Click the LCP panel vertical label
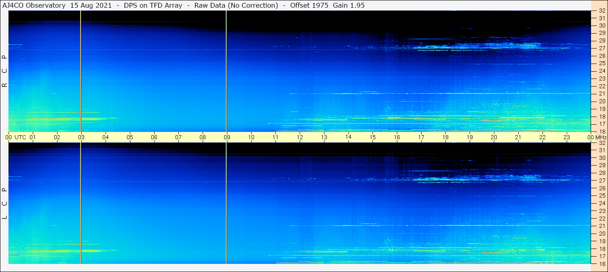 (x=4, y=204)
